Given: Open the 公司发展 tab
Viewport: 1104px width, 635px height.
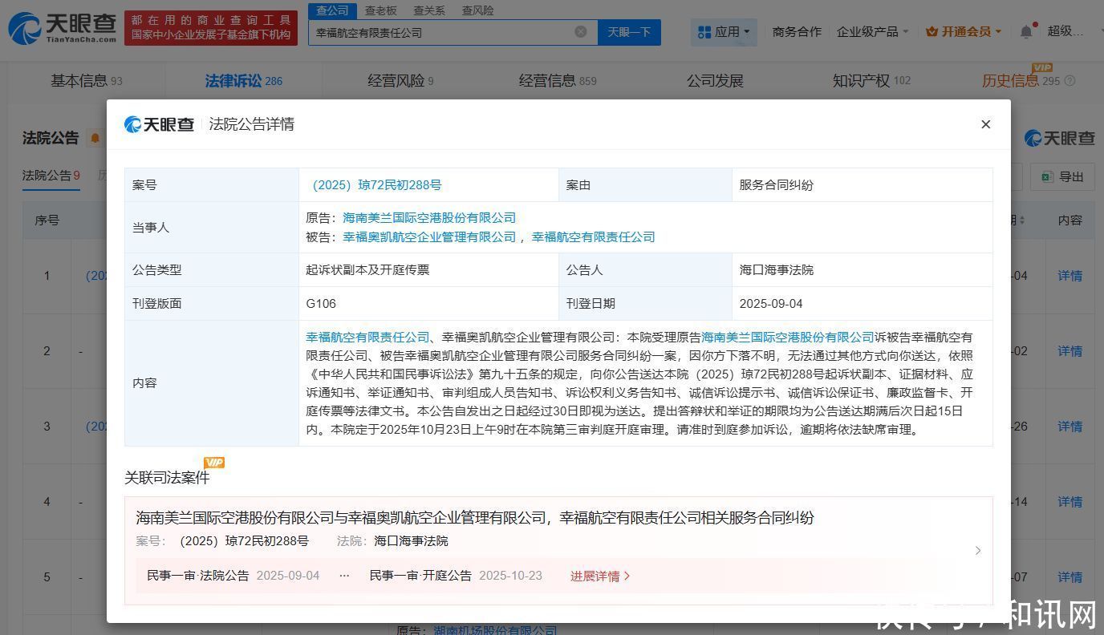Looking at the screenshot, I should pyautogui.click(x=715, y=81).
